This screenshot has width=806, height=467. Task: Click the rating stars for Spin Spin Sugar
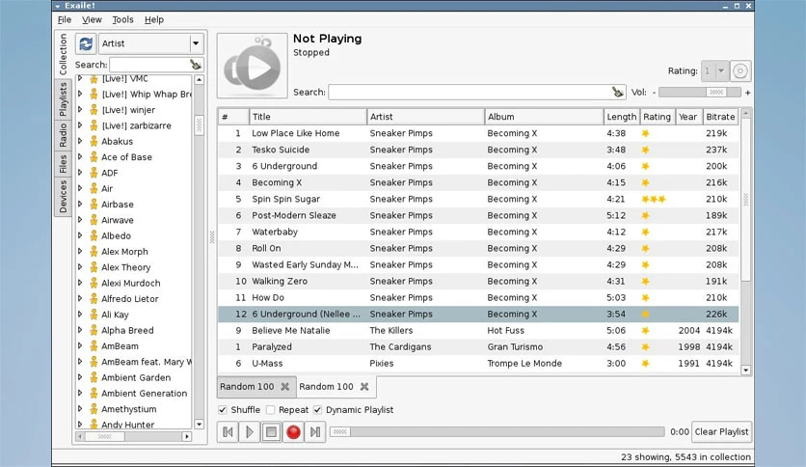[x=654, y=199]
